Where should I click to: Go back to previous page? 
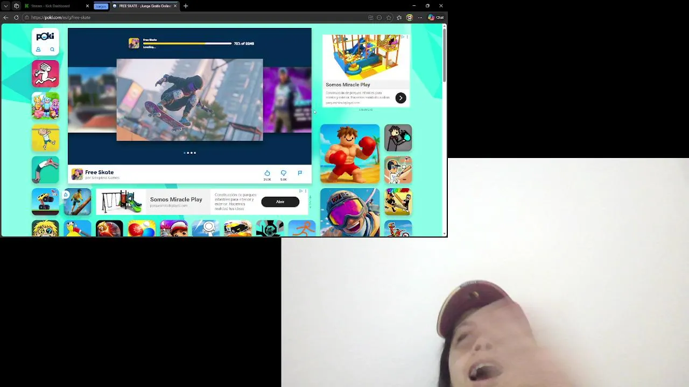point(6,17)
